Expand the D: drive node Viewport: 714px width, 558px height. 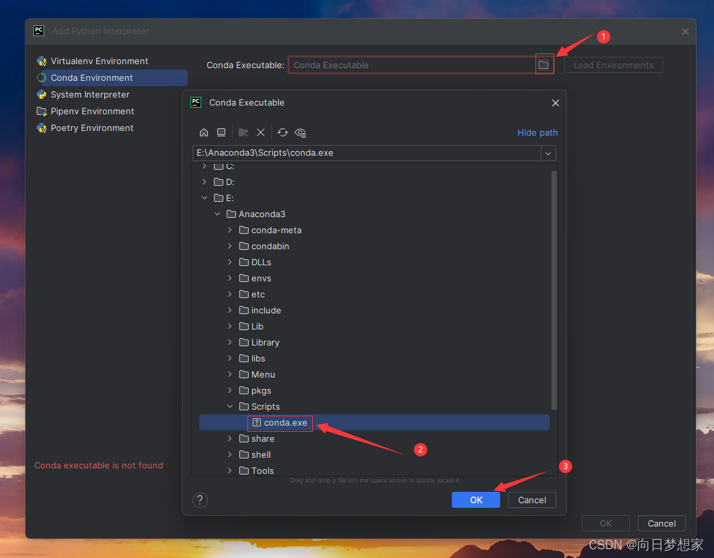(x=205, y=182)
